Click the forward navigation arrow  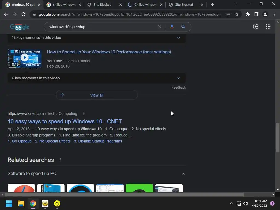[x=15, y=14]
